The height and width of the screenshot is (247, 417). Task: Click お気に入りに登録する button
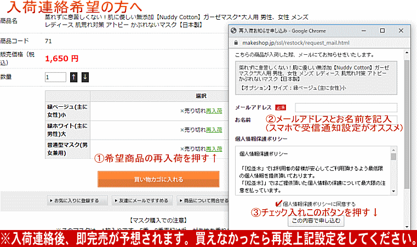click(76, 201)
